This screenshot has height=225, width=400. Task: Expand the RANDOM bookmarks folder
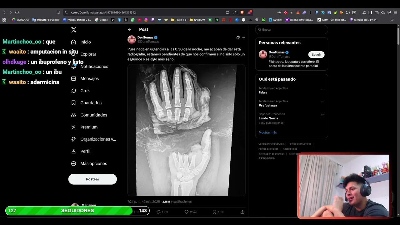click(x=197, y=20)
